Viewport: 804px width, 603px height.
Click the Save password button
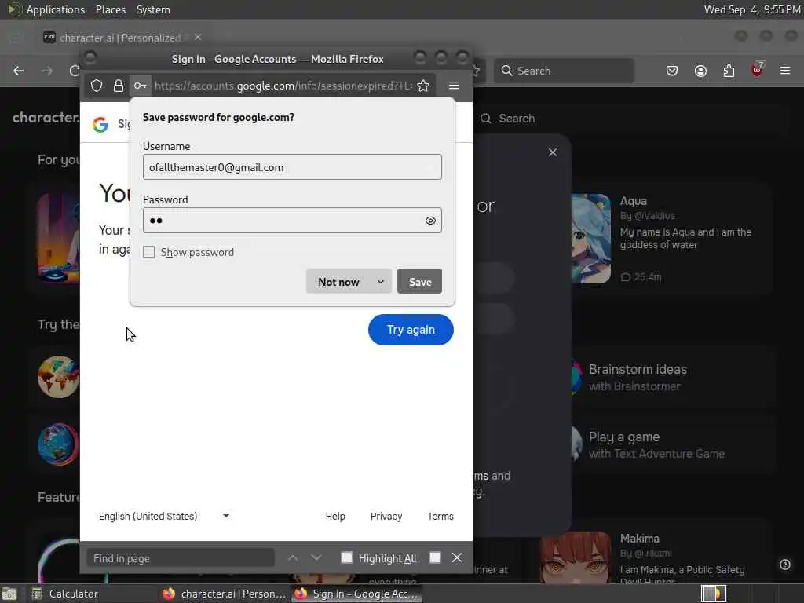click(419, 282)
